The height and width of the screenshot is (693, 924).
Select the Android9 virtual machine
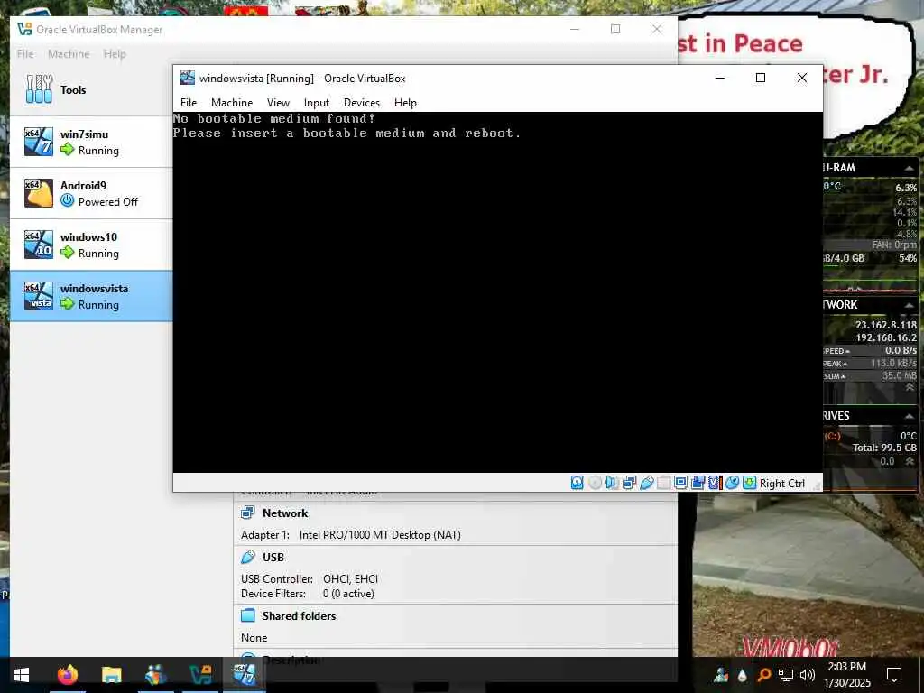tap(91, 193)
